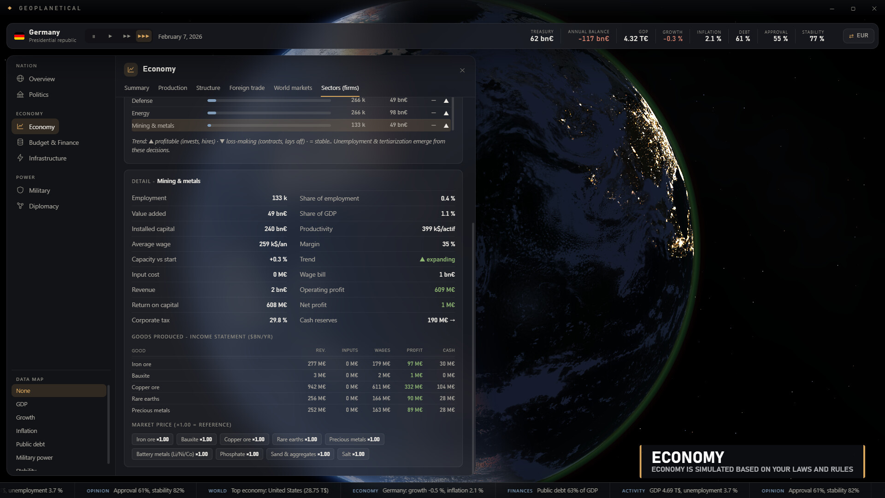This screenshot has width=885, height=498.
Task: Open the Politics section
Action: click(x=38, y=95)
